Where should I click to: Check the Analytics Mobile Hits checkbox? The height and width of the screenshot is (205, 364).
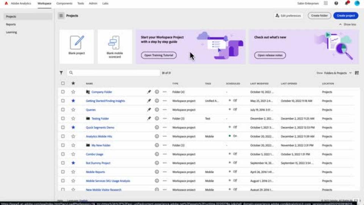[63, 136]
